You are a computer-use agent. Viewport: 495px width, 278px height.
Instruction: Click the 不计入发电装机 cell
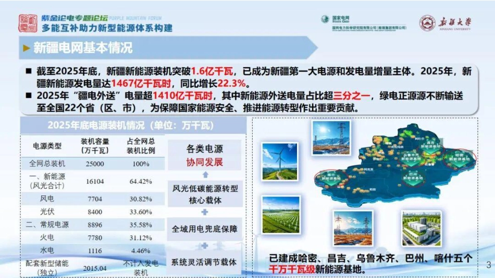point(141,268)
